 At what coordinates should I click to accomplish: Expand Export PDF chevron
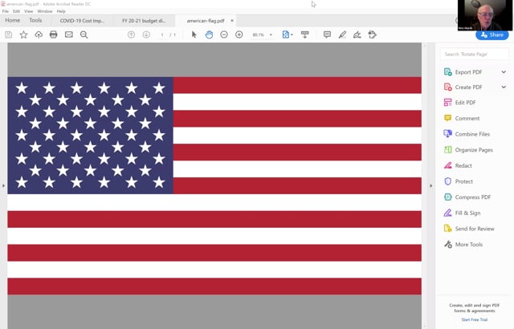click(504, 72)
